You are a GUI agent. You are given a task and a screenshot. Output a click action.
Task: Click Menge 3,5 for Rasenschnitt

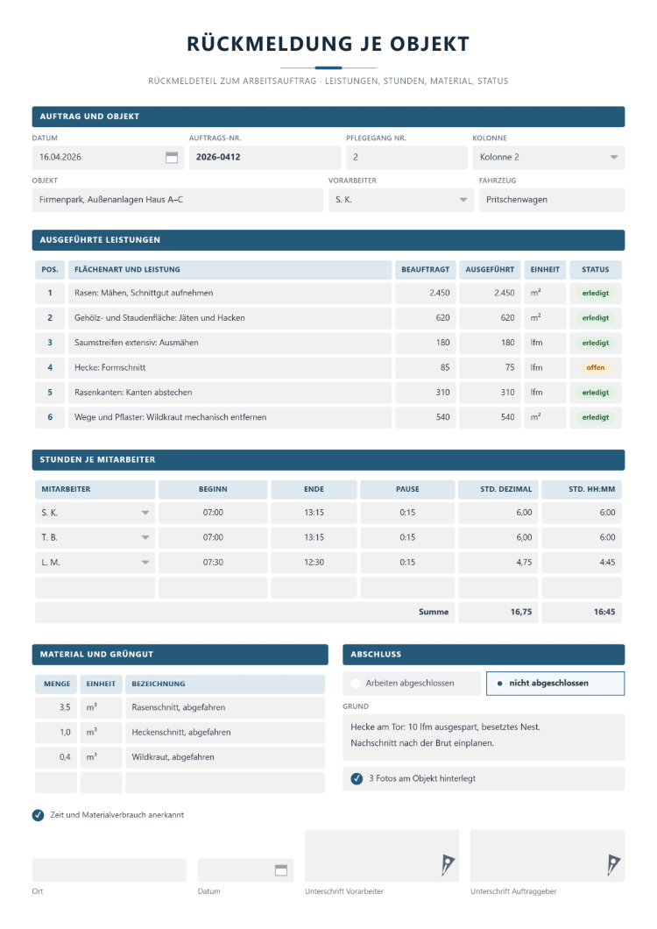[x=56, y=708]
